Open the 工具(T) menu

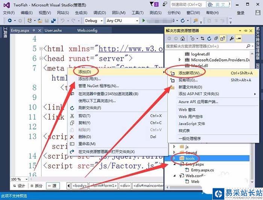[x=138, y=13]
